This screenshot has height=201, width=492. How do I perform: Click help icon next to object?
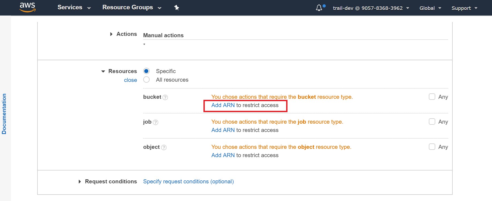tap(164, 147)
